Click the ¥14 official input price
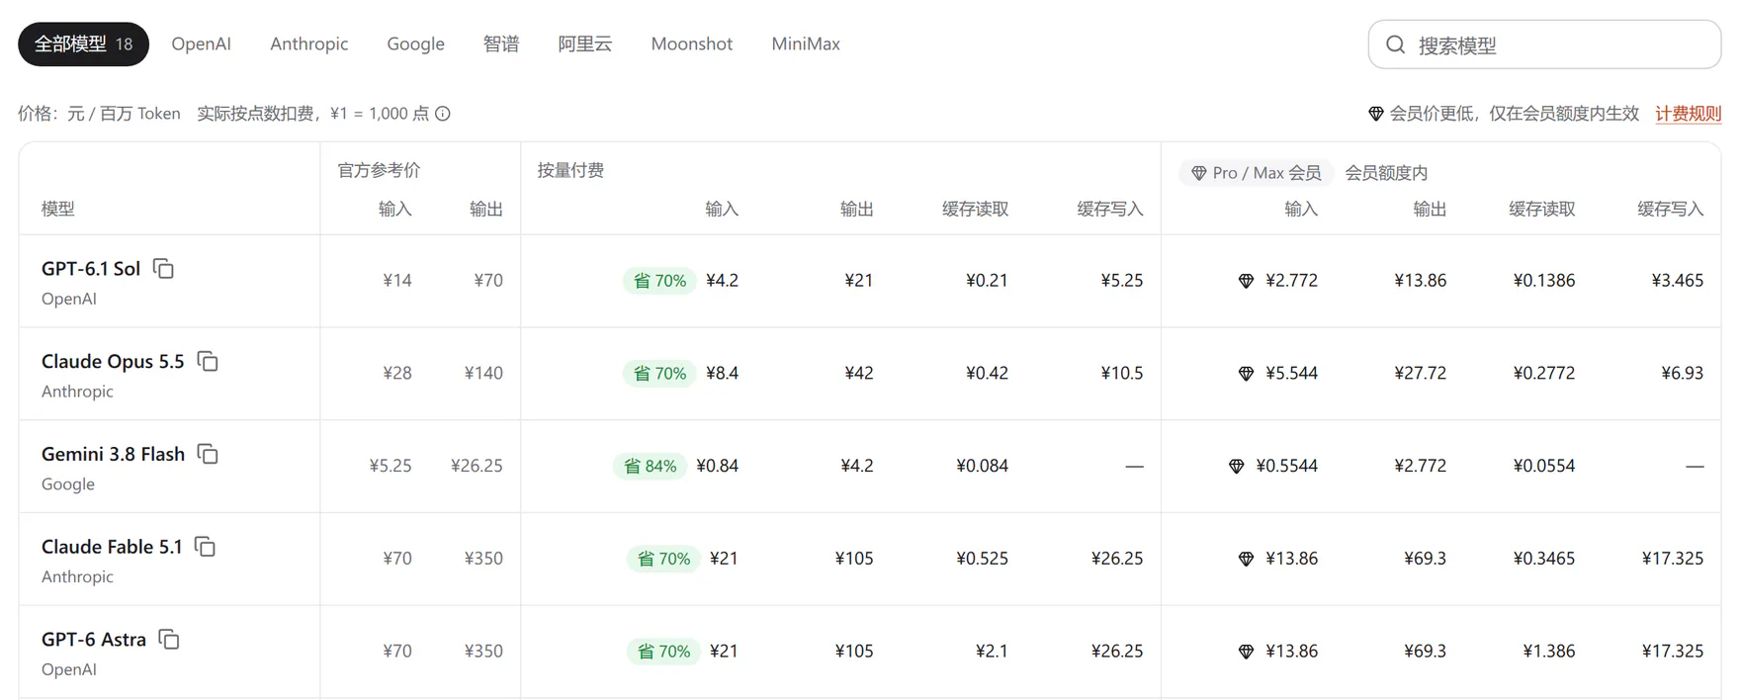This screenshot has height=700, width=1740. click(x=397, y=281)
